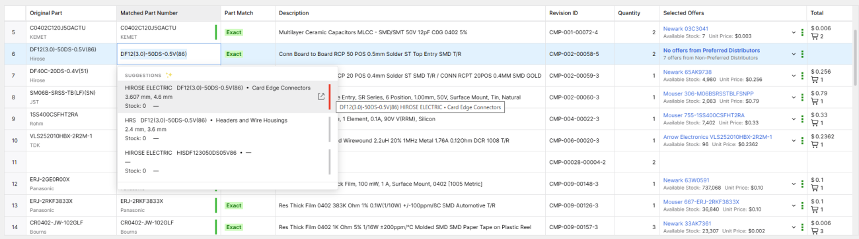This screenshot has width=859, height=239.
Task: Click original part 1SS400CSFHT2RA
Action: tap(54, 115)
